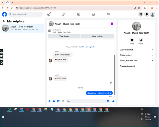The width and height of the screenshot is (159, 127).
Task: Choose a sticker from the sticker icon
Action: click(x=58, y=101)
